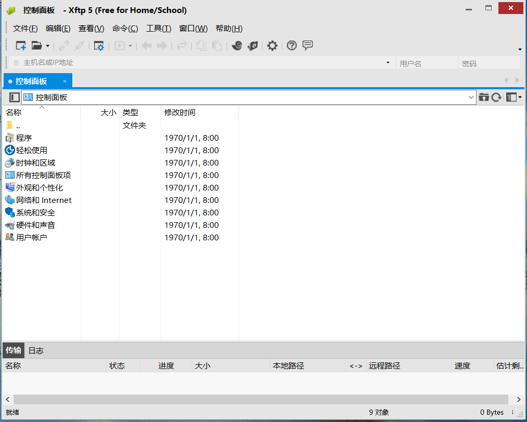
Task: Click the 用户名 input field
Action: click(x=427, y=63)
